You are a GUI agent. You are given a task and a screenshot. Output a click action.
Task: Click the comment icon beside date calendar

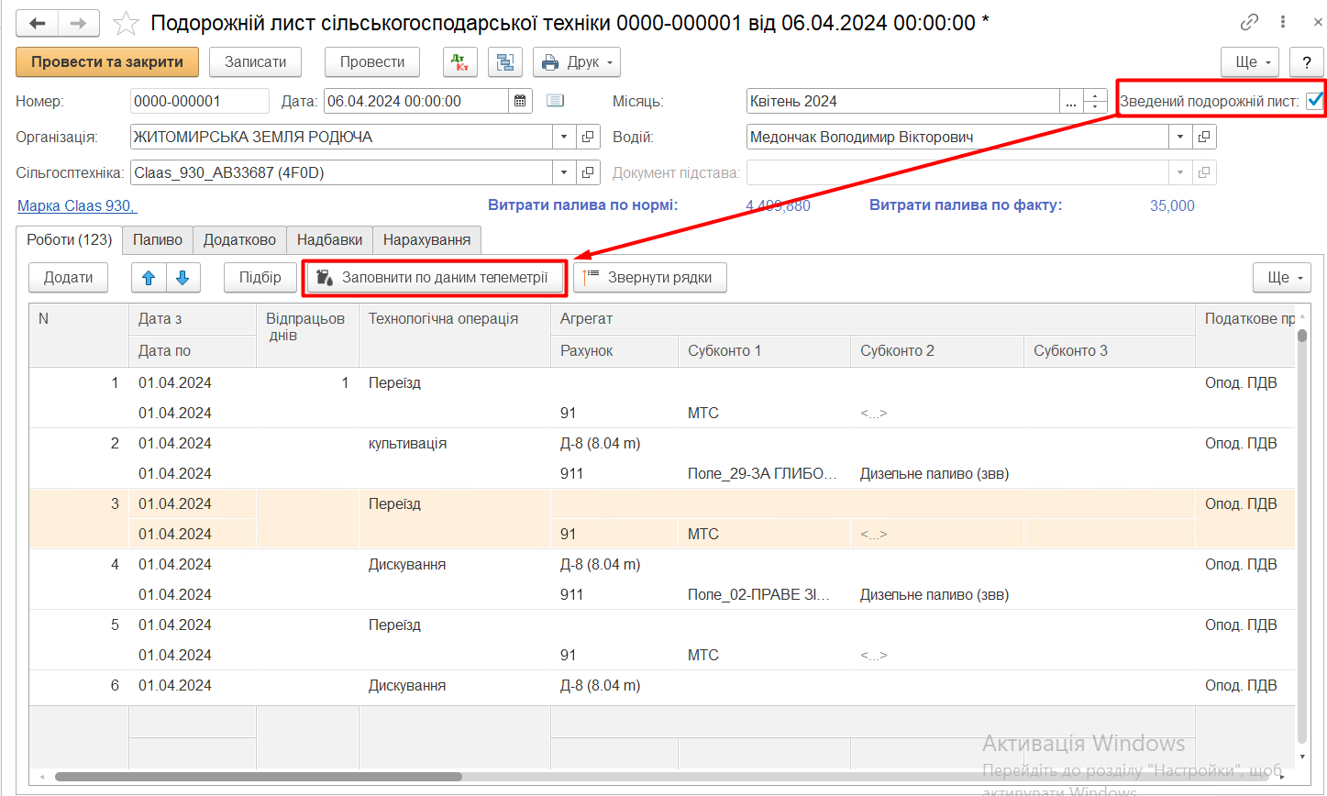[x=555, y=101]
